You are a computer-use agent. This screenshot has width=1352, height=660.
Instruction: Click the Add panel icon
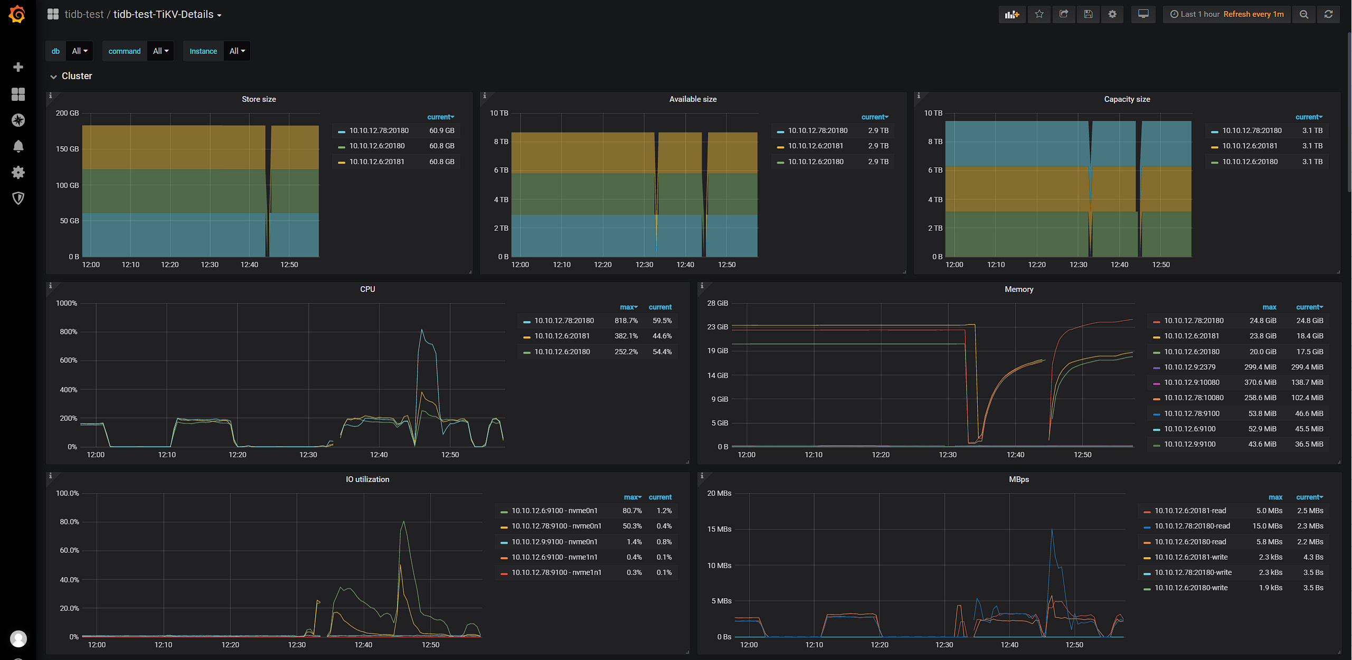[1011, 14]
